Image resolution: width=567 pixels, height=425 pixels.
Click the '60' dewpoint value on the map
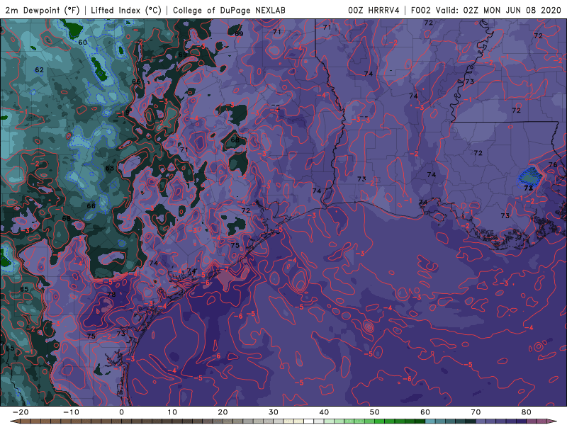pos(83,42)
